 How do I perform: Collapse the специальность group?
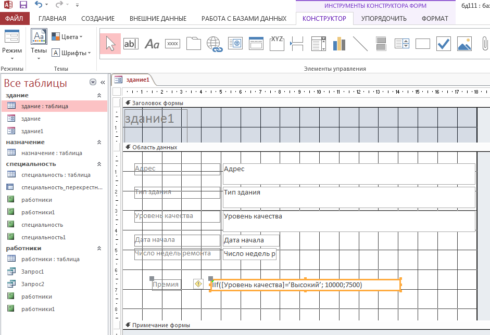pyautogui.click(x=99, y=164)
